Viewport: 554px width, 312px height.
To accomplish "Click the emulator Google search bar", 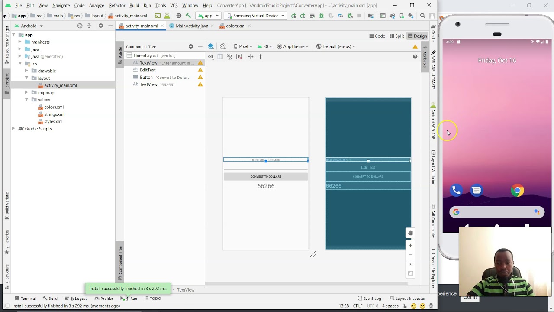I will coord(496,212).
